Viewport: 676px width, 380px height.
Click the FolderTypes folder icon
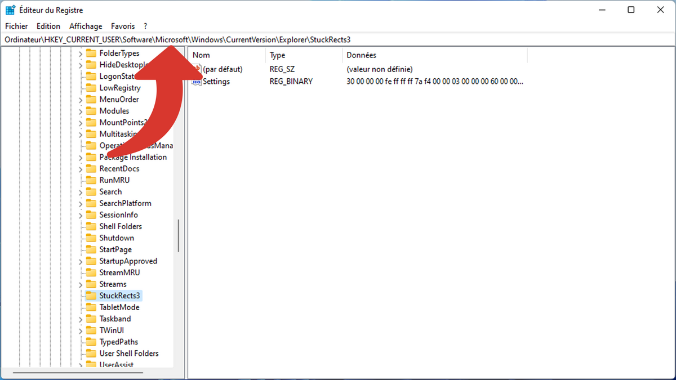pos(91,53)
